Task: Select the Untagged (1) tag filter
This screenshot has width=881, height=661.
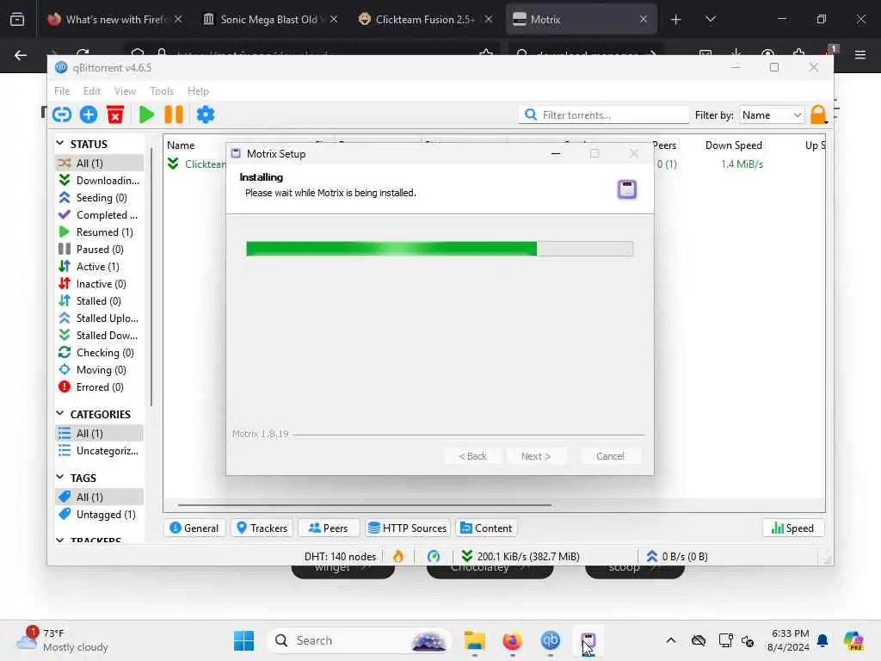Action: (x=100, y=515)
